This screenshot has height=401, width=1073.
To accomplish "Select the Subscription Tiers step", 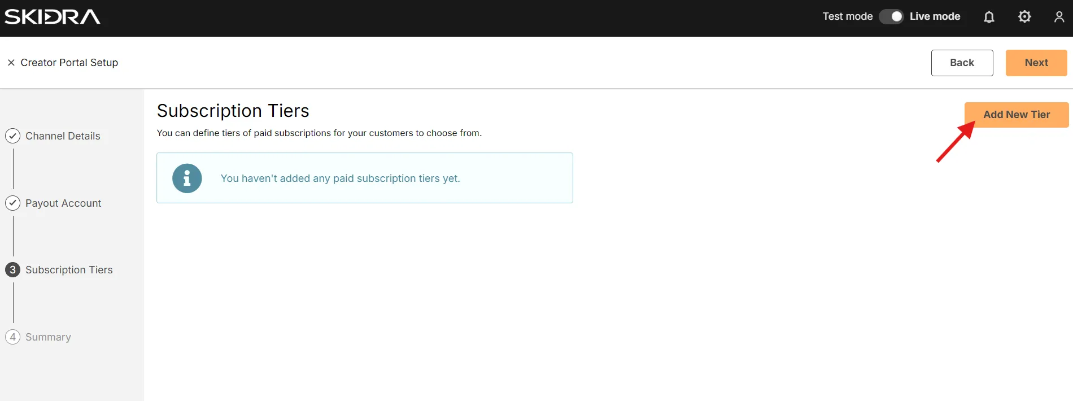I will point(69,270).
